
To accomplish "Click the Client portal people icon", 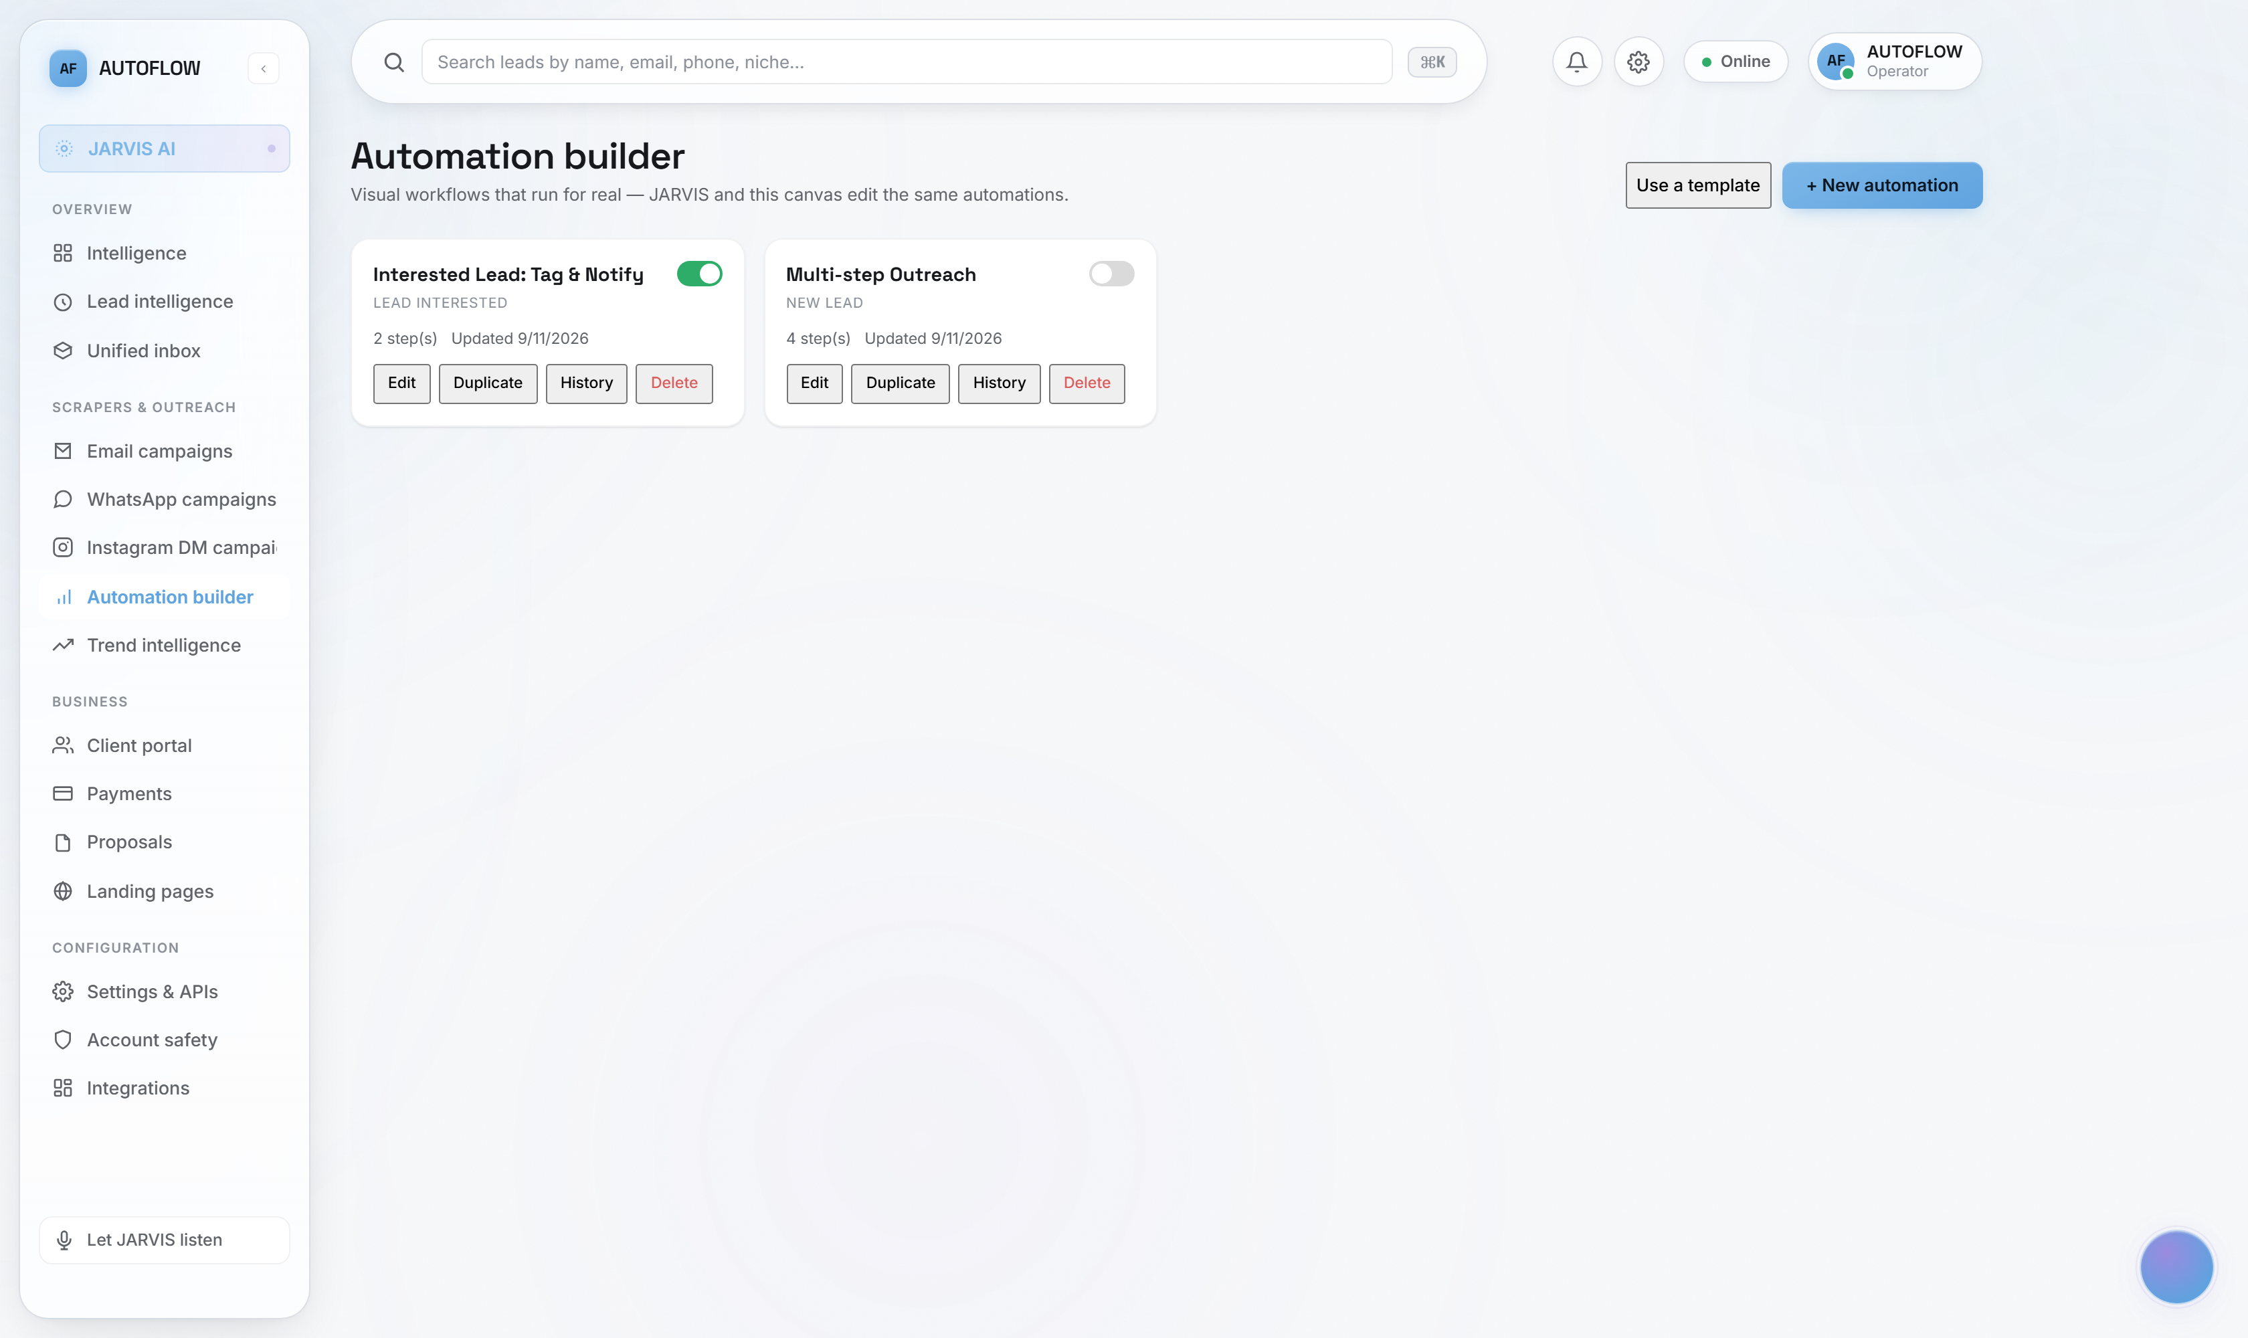I will pyautogui.click(x=62, y=746).
